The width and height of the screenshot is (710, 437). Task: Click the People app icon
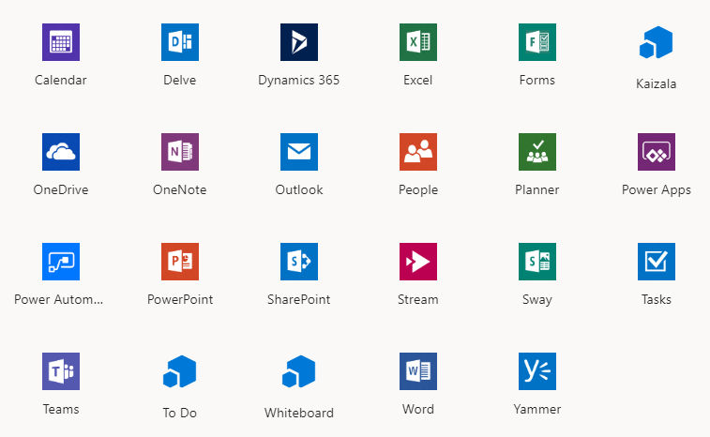(x=418, y=152)
